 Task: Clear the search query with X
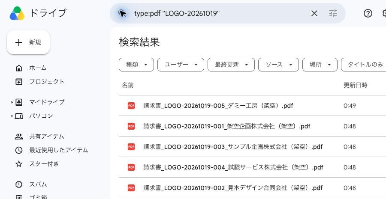pyautogui.click(x=314, y=13)
